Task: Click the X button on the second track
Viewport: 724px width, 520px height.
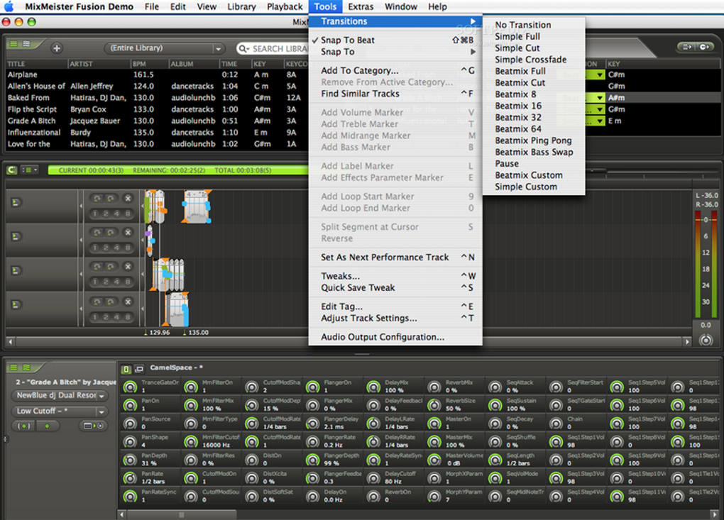Action: (128, 233)
